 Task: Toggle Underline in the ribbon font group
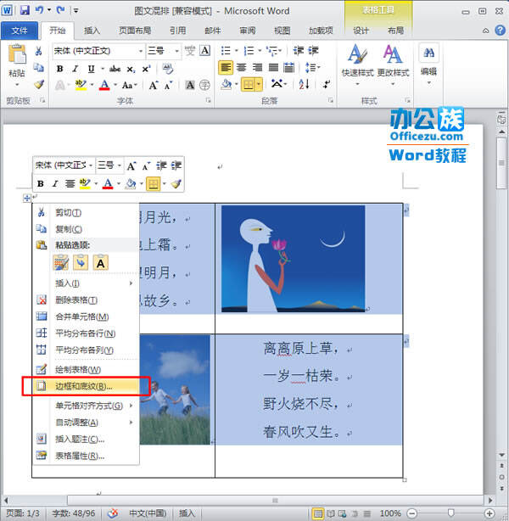91,69
